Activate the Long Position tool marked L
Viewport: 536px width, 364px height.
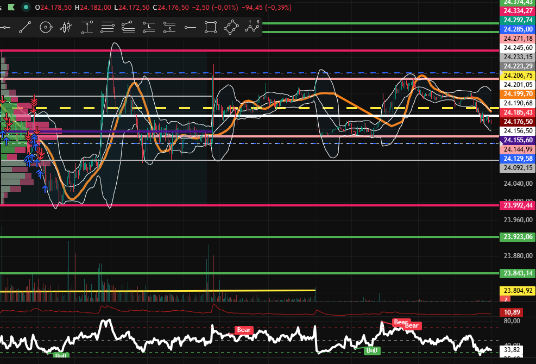(149, 27)
